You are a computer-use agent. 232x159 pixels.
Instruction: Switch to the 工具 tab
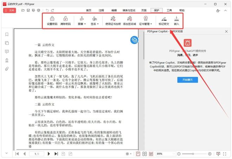click(169, 10)
